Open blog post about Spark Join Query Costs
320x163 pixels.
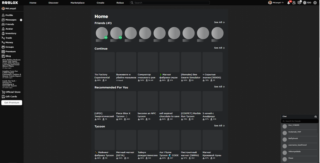coord(11,64)
